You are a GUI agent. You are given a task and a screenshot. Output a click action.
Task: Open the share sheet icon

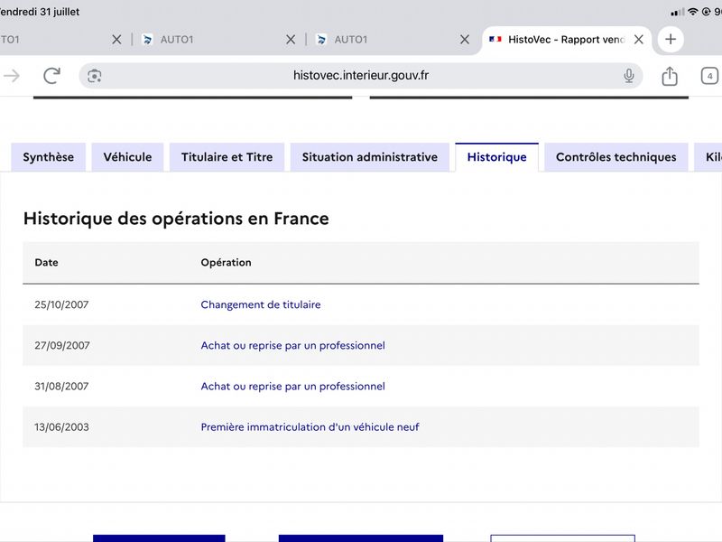click(670, 76)
